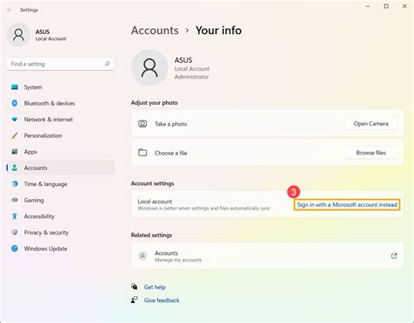Sign in with a Microsoft account instead
Screen dimensions: 414x323
pos(347,205)
